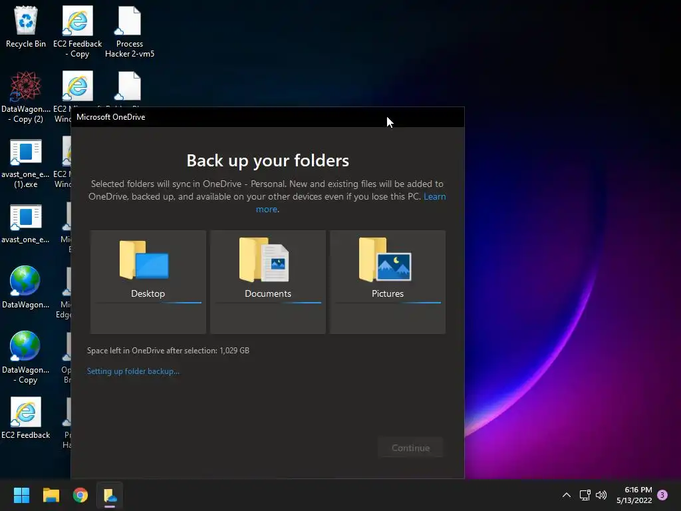Screen dimensions: 681x511
Task: Click the OneDrive setup taskbar icon
Action: click(x=110, y=495)
